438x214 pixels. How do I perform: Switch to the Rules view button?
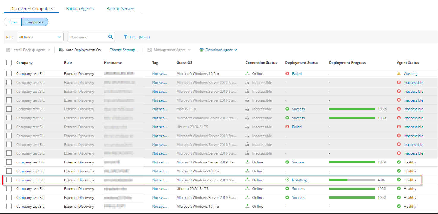(x=13, y=22)
